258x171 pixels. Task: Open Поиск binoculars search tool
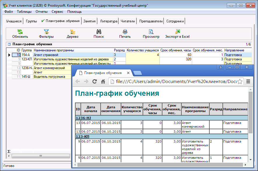point(99,32)
